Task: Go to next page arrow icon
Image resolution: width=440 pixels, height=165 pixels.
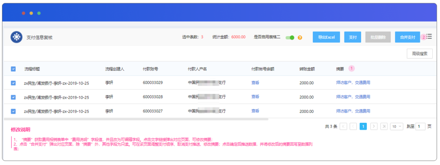Action: [x=374, y=126]
